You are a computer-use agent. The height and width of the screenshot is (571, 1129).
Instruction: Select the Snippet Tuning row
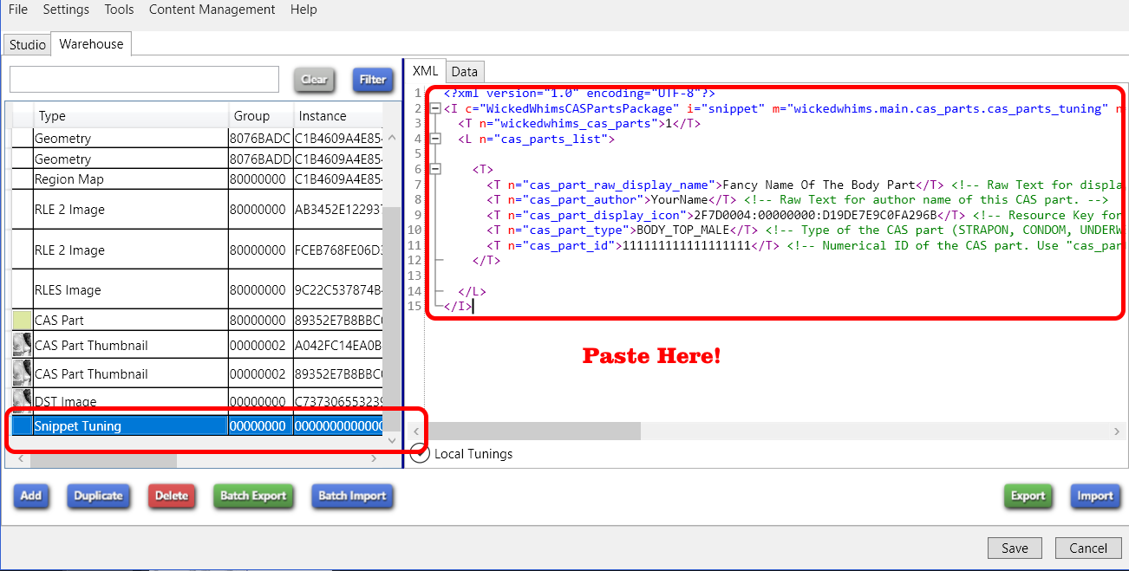(197, 425)
